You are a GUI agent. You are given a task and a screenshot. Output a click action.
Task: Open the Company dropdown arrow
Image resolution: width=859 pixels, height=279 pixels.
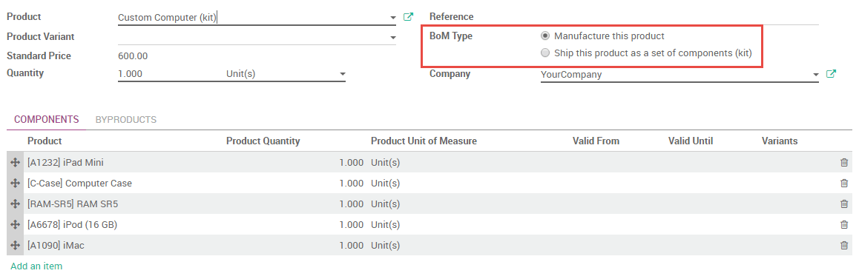pos(816,75)
